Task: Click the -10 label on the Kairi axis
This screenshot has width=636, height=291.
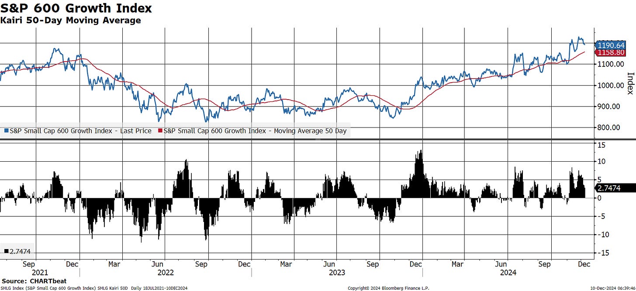Action: [x=603, y=235]
